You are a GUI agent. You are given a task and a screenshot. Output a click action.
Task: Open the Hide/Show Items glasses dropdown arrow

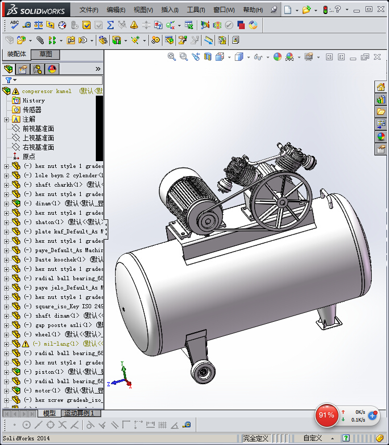click(x=268, y=57)
